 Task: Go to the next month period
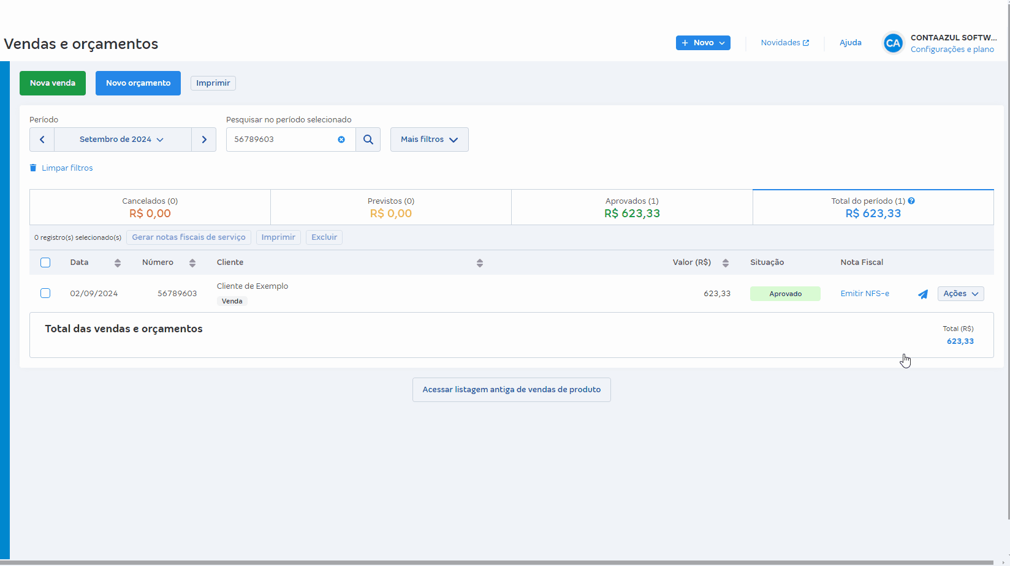point(204,140)
